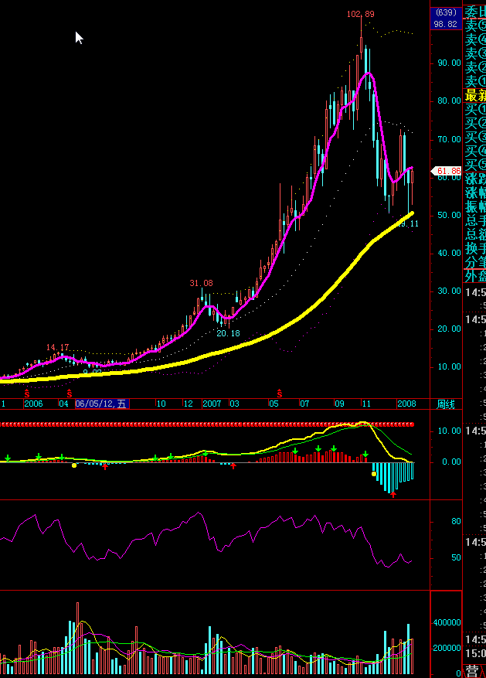Click the 周线 weekly period label
This screenshot has height=678, width=486.
point(446,404)
